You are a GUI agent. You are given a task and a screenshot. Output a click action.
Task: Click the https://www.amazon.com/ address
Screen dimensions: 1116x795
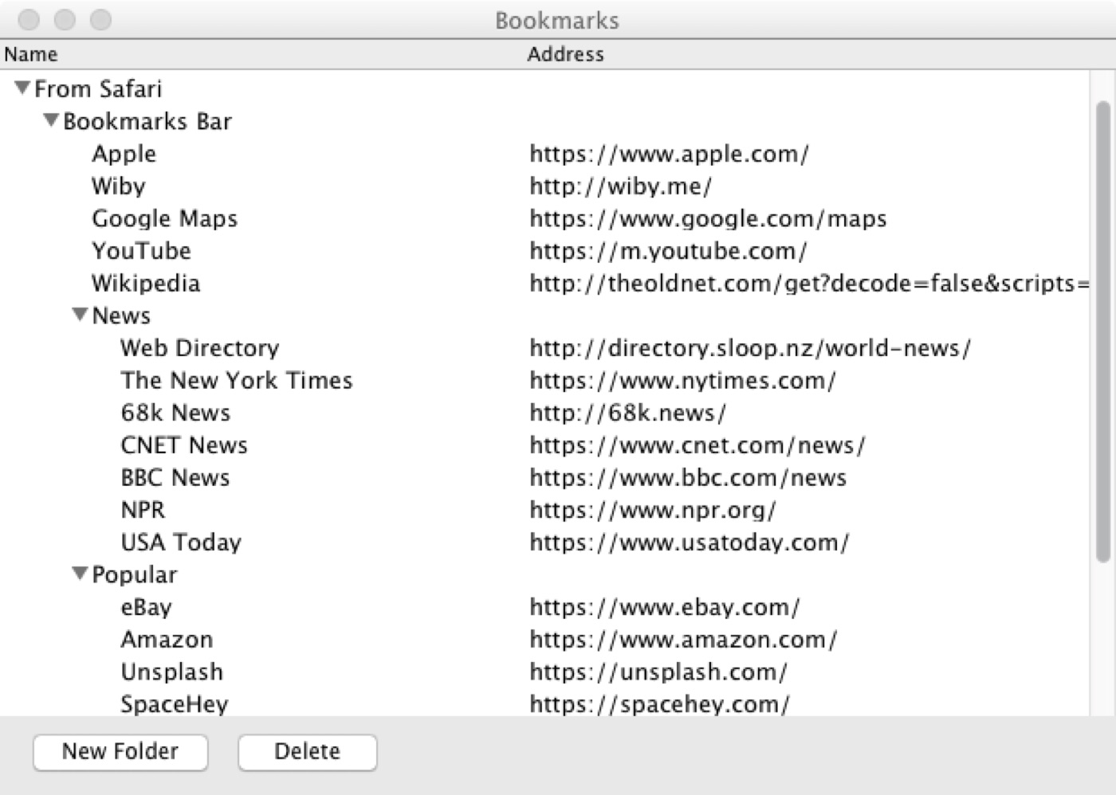point(683,640)
